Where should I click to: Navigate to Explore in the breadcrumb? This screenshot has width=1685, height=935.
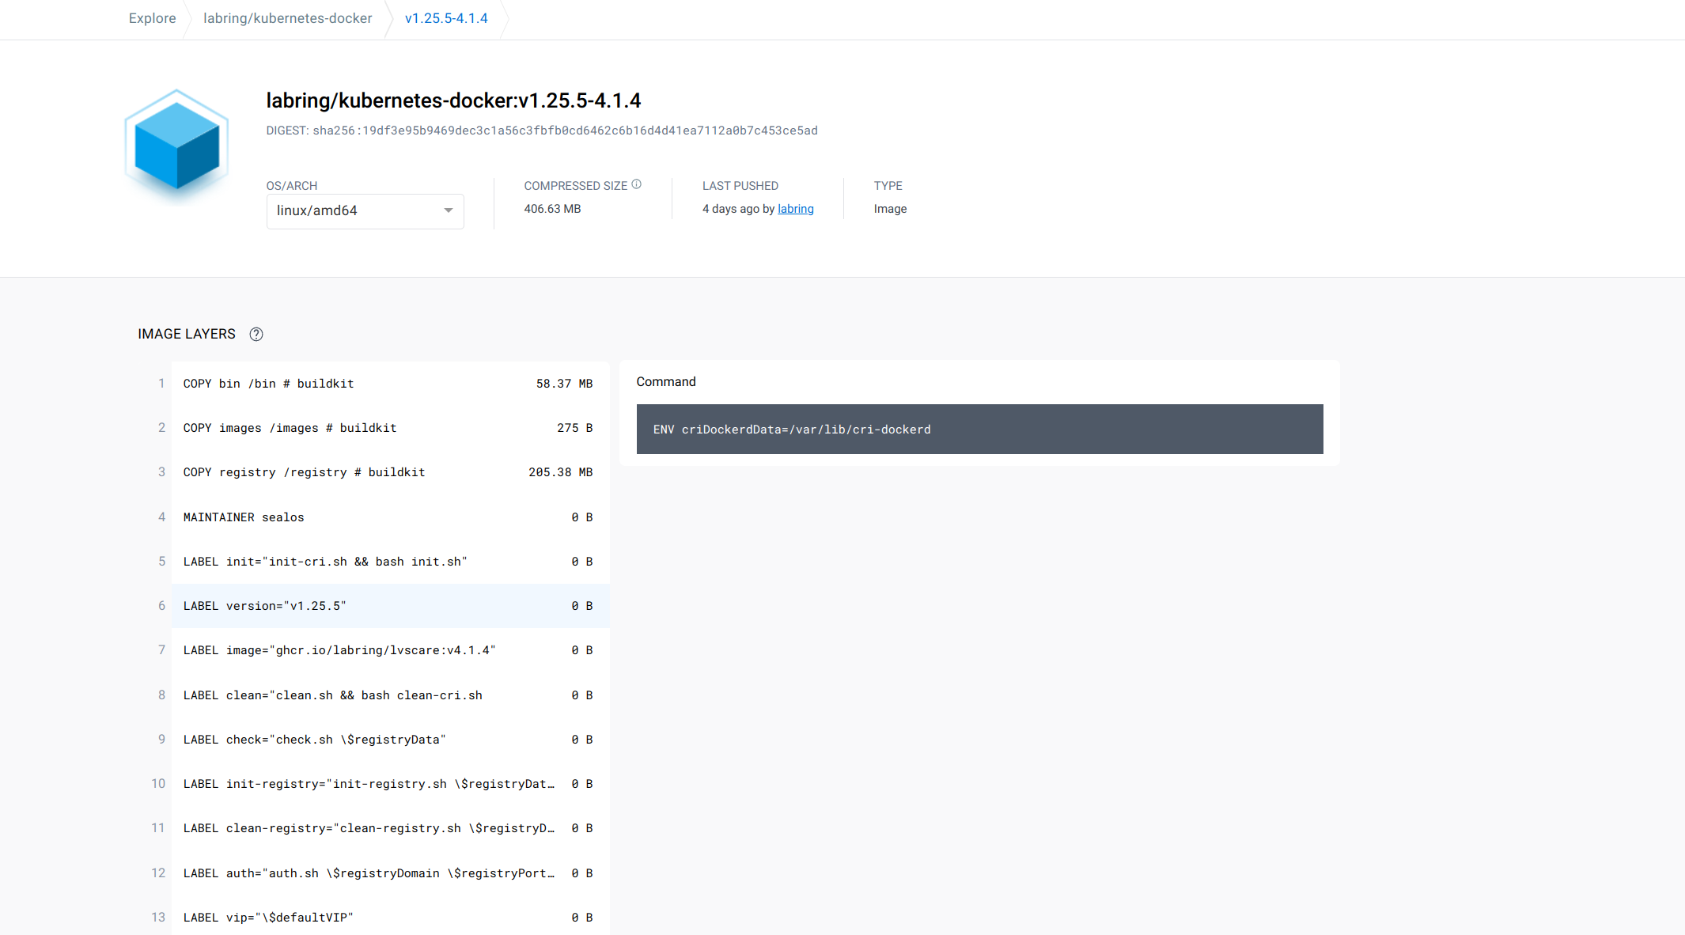click(152, 18)
